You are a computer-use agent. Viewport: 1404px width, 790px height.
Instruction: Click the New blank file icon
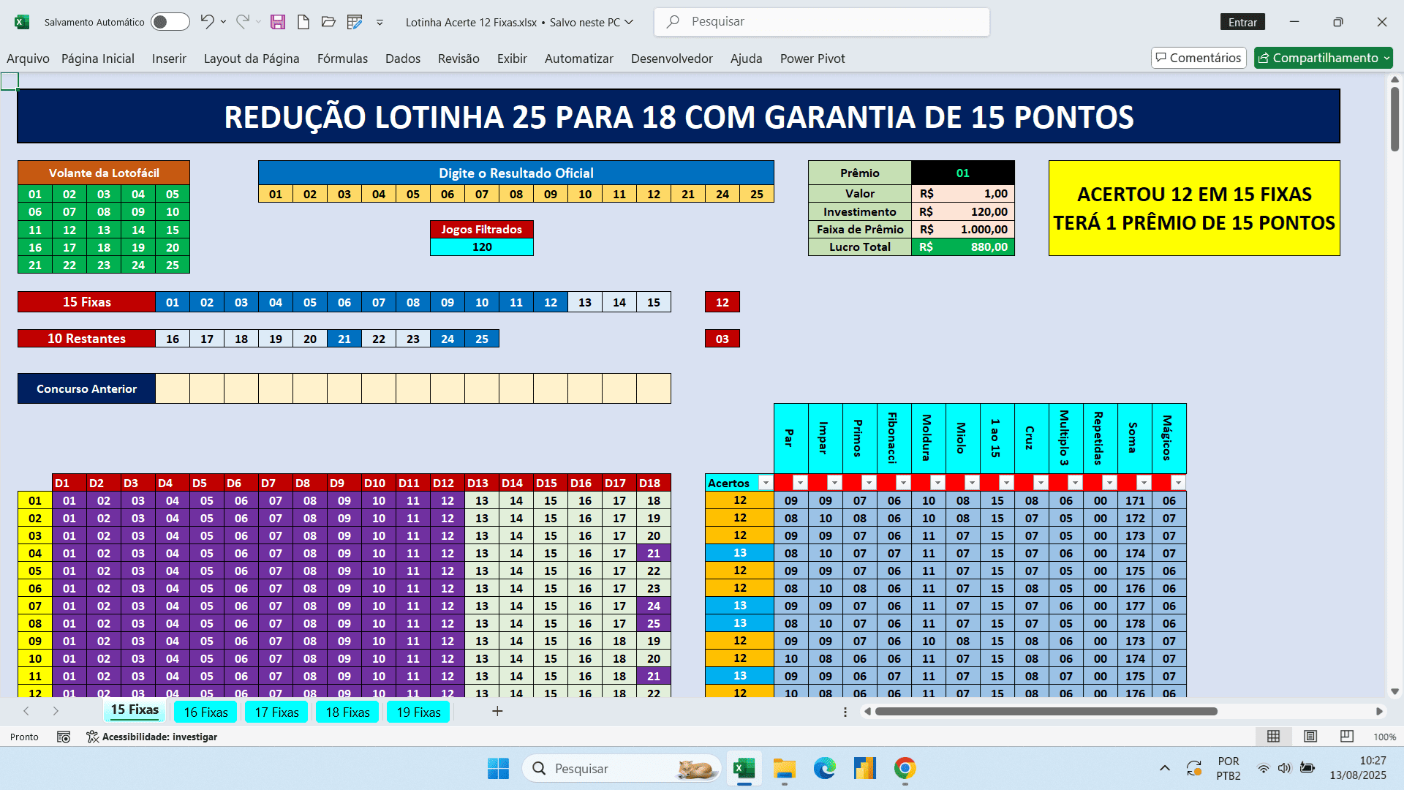303,22
